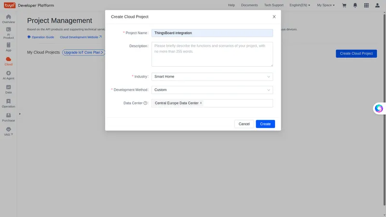Open the Tech Support menu item
The height and width of the screenshot is (217, 386).
coord(274,5)
